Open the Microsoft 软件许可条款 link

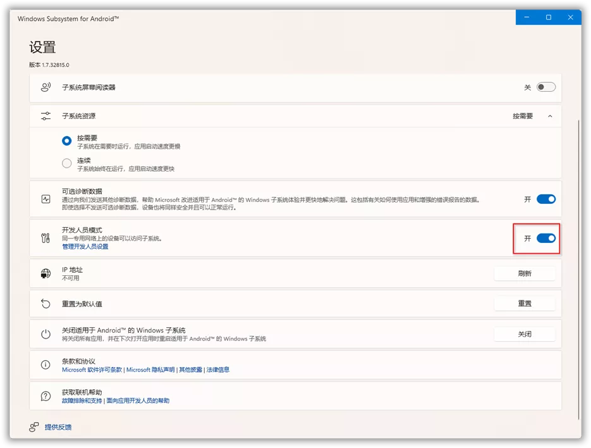(92, 370)
